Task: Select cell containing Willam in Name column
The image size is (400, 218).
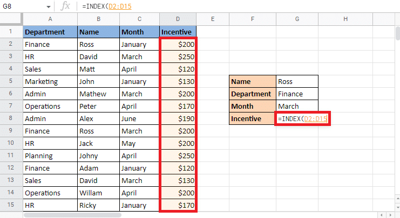Action: 98,193
